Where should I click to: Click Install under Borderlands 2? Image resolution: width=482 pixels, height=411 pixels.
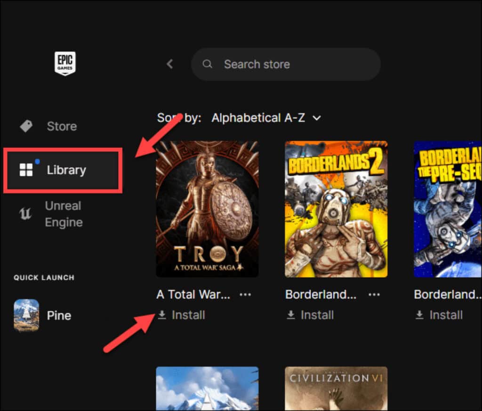pyautogui.click(x=310, y=315)
